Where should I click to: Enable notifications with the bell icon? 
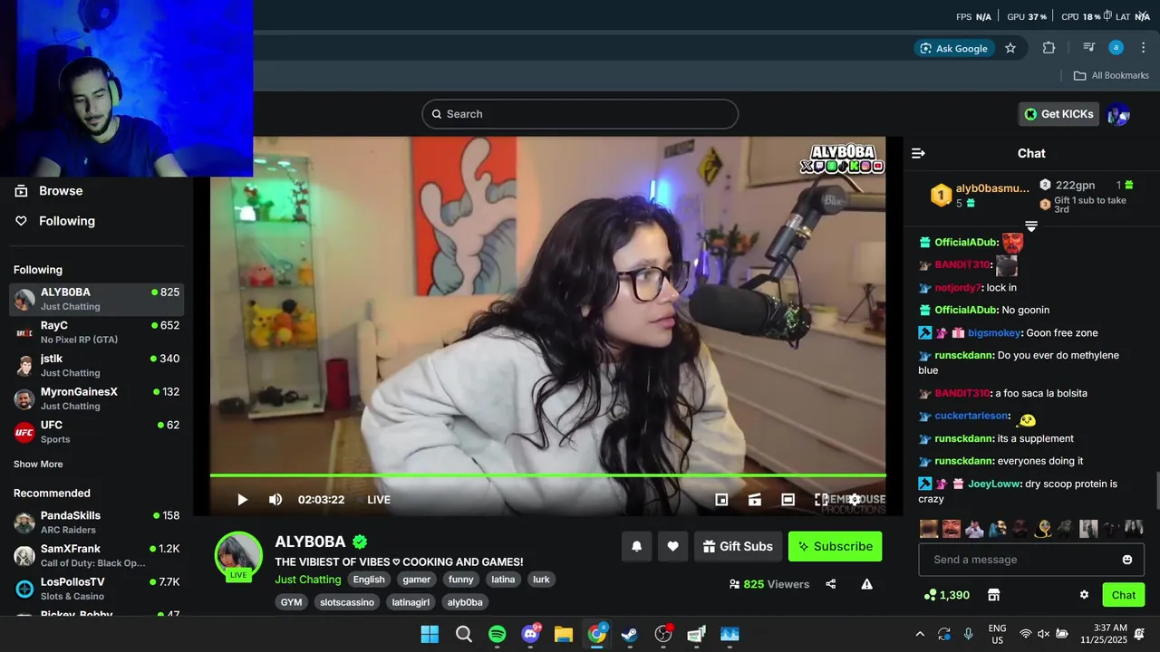[636, 546]
